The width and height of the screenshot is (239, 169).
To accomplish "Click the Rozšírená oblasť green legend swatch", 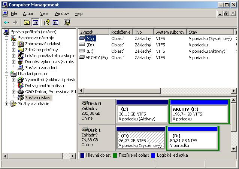I will tap(115, 155).
